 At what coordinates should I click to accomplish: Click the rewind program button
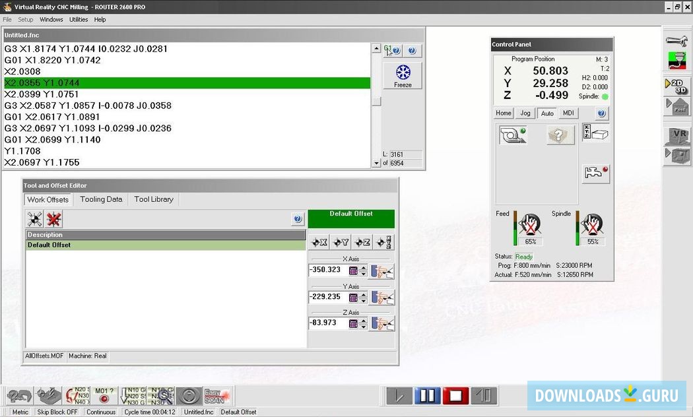[484, 396]
